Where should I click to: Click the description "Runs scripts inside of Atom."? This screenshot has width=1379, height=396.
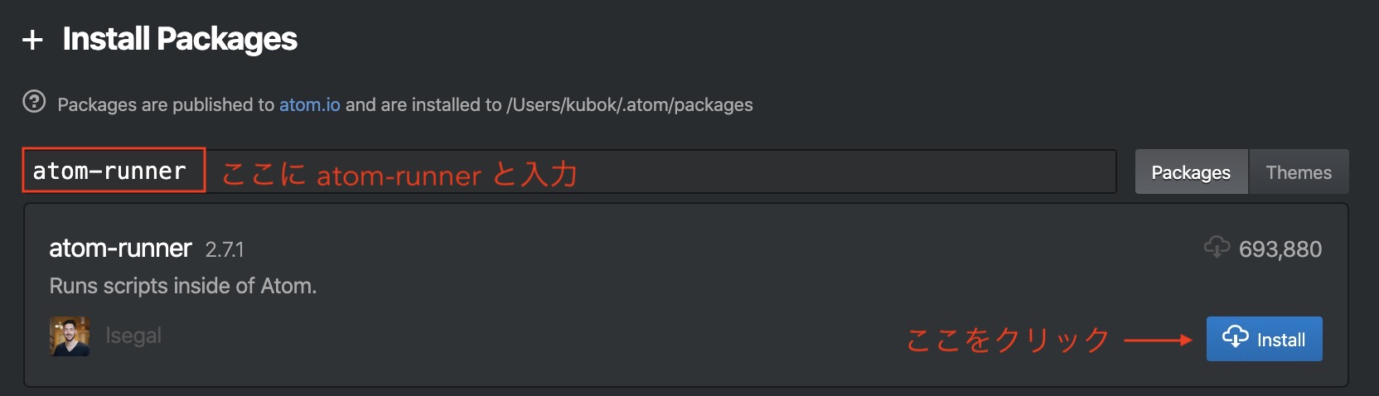coord(183,286)
